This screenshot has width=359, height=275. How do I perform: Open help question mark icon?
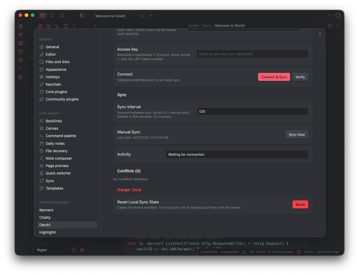(74, 250)
